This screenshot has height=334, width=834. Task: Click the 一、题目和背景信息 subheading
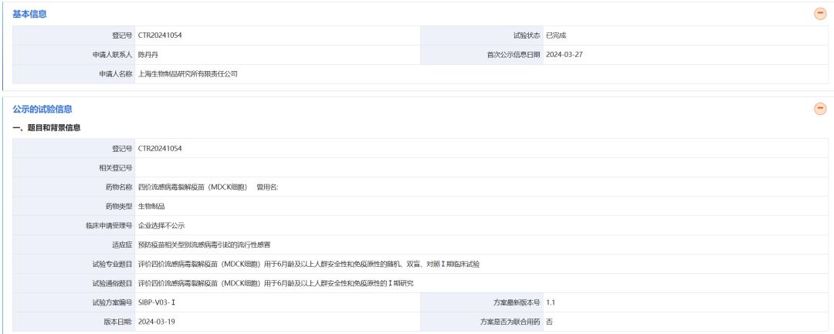click(47, 128)
